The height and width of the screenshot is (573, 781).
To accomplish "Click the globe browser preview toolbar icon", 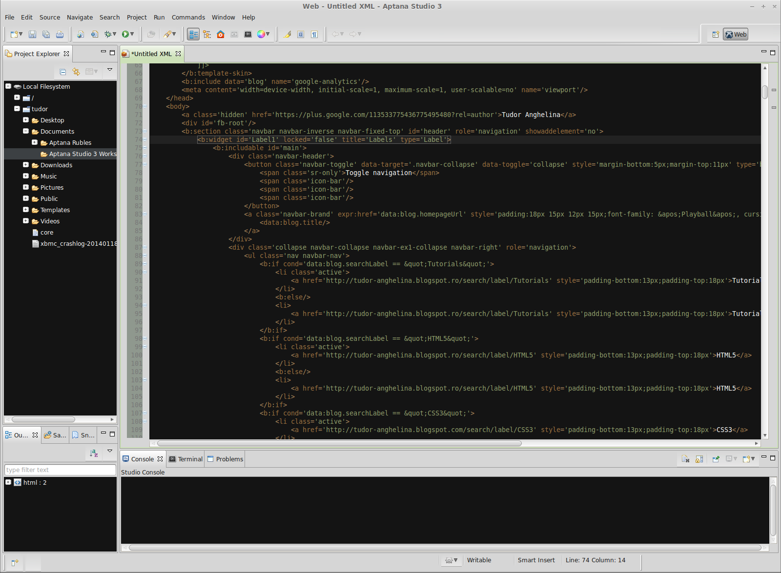I will pyautogui.click(x=81, y=34).
